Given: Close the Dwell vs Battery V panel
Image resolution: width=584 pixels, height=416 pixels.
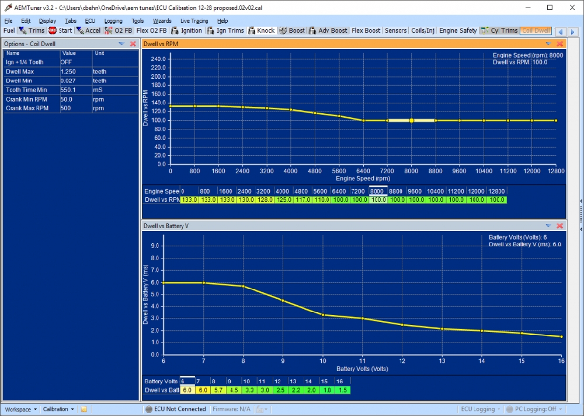Looking at the screenshot, I should [x=559, y=225].
